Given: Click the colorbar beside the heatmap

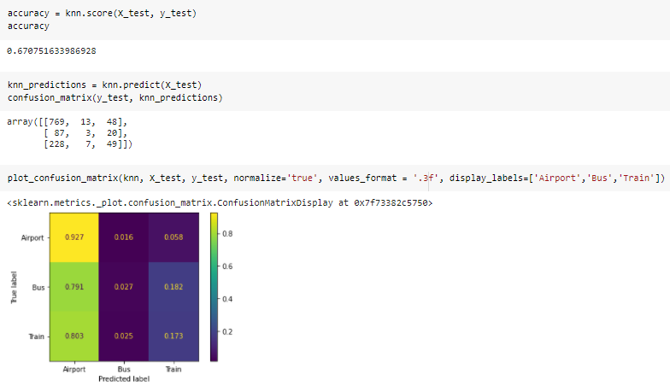Looking at the screenshot, I should 213,287.
